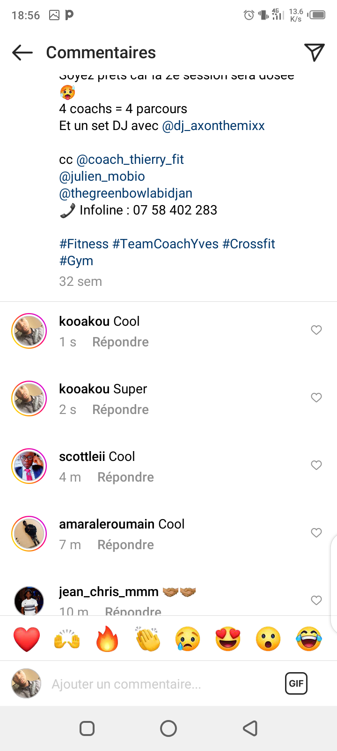Tap the back arrow icon

tap(22, 53)
